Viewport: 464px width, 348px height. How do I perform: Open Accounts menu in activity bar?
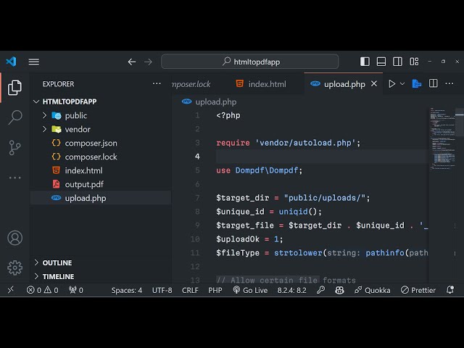(x=14, y=238)
